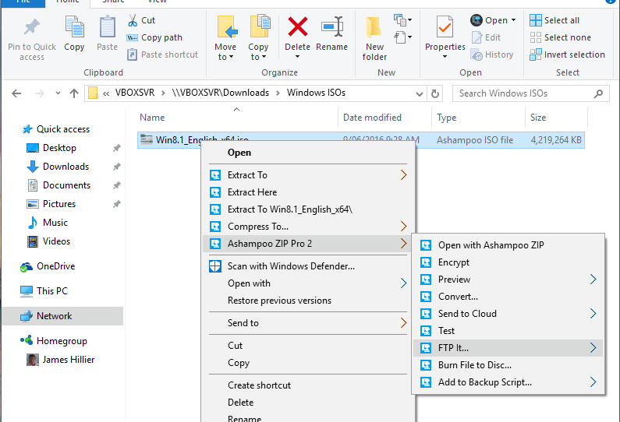Open the address bar history dropdown
620x422 pixels.
click(x=420, y=94)
